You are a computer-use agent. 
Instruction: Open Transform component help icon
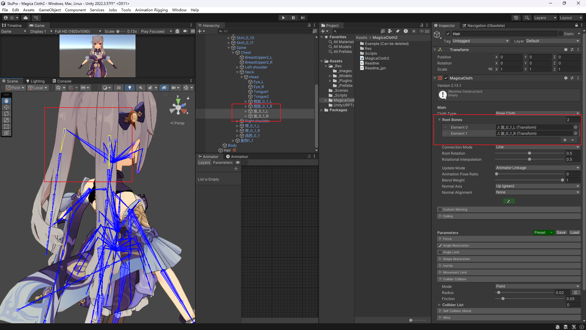pos(566,50)
